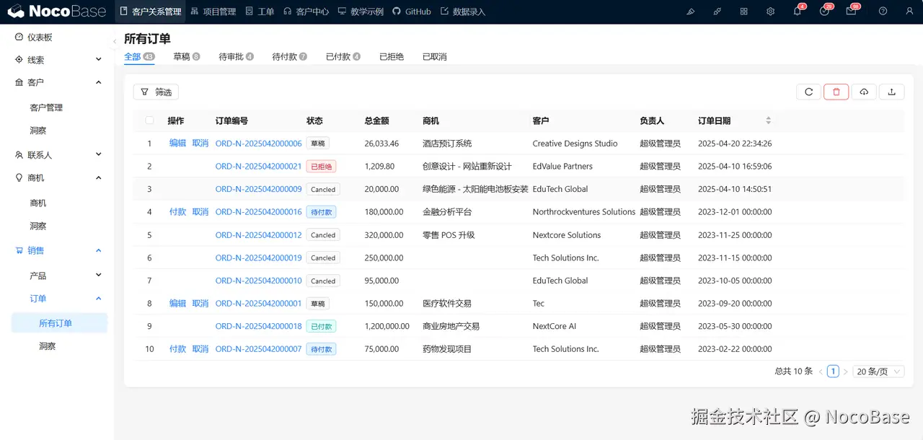Click 付款 for order ORD-N-2025042000016
This screenshot has width=923, height=440.
pos(177,212)
